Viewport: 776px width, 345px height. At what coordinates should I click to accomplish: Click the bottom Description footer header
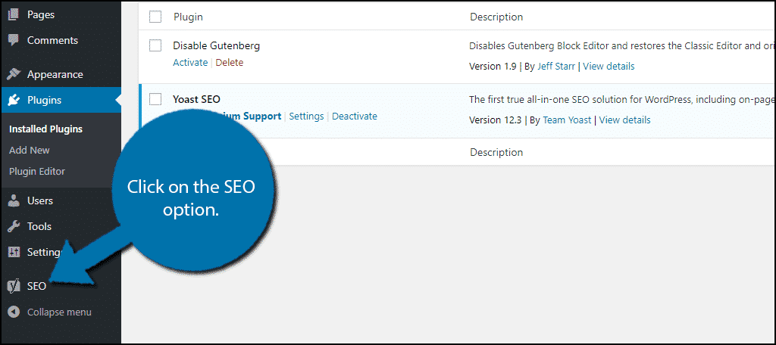[x=496, y=152]
